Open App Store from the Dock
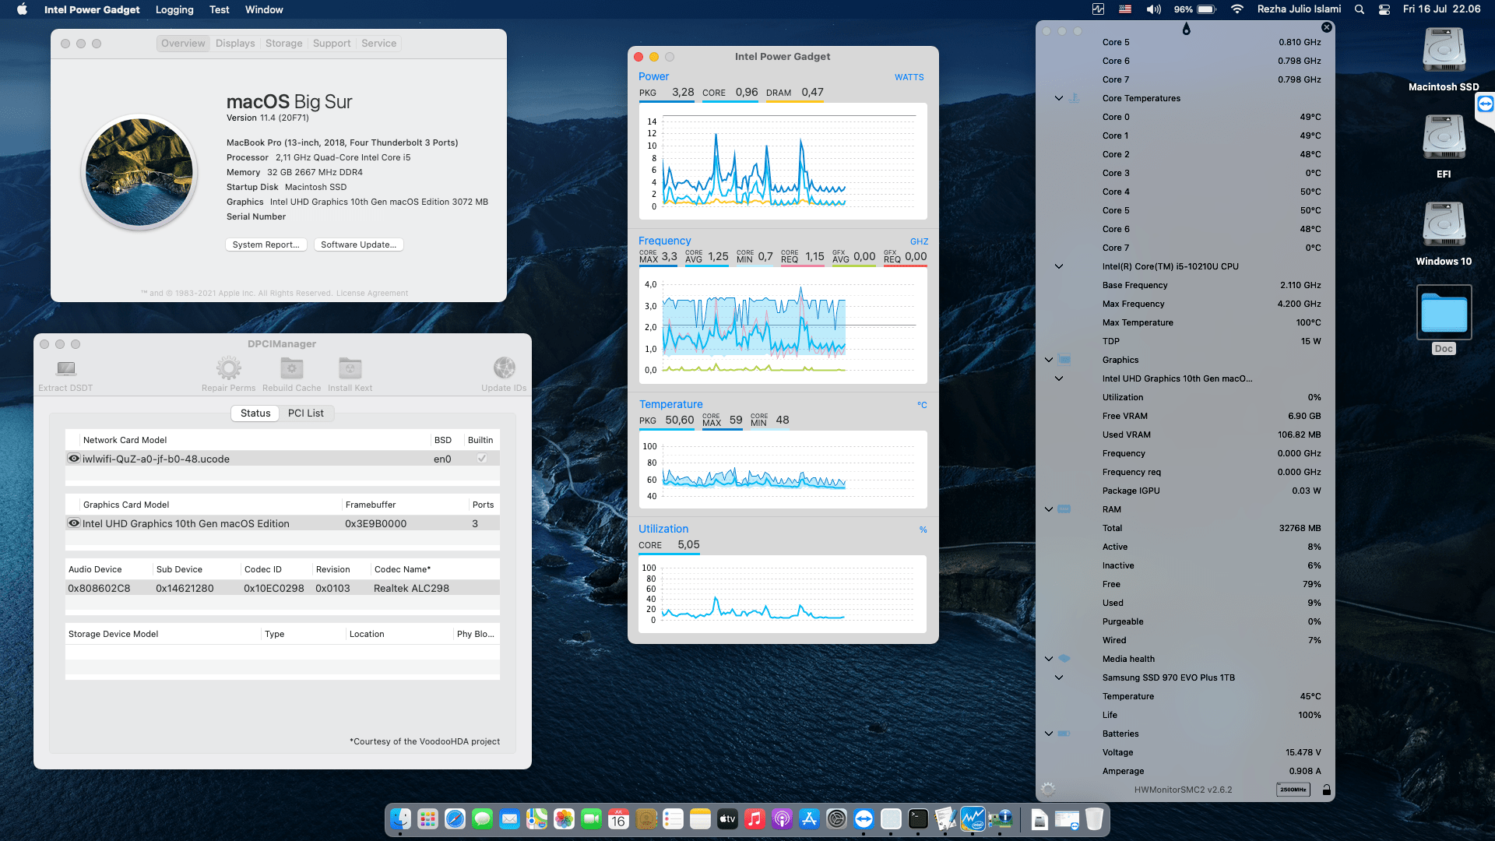Viewport: 1495px width, 841px height. (x=809, y=818)
